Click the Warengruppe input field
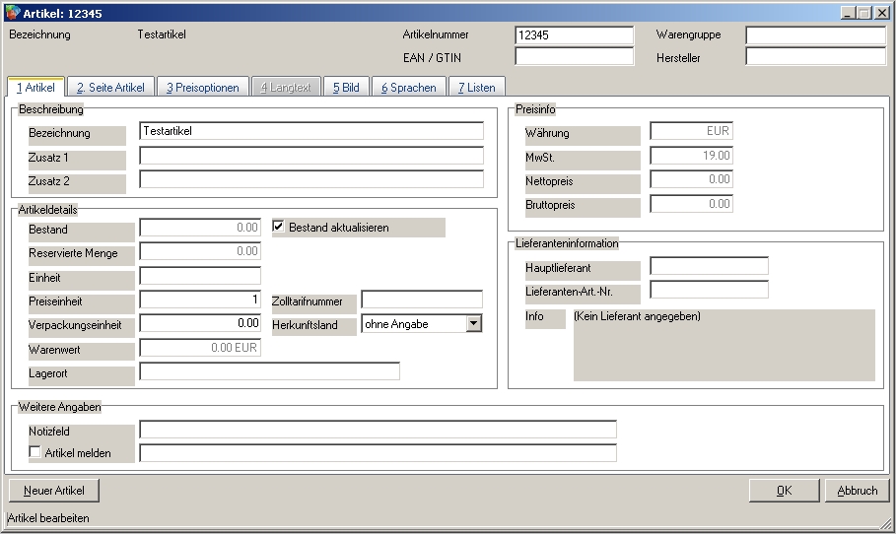 coord(815,35)
